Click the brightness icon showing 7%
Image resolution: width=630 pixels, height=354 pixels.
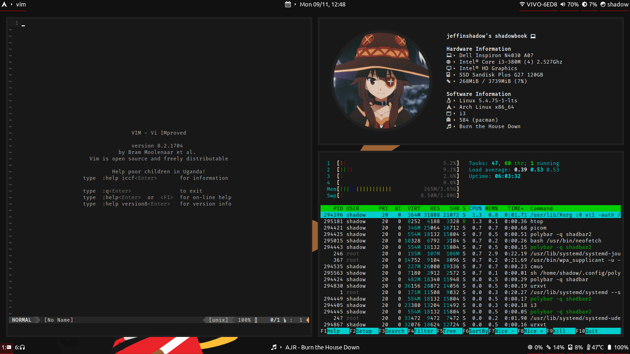coord(585,5)
